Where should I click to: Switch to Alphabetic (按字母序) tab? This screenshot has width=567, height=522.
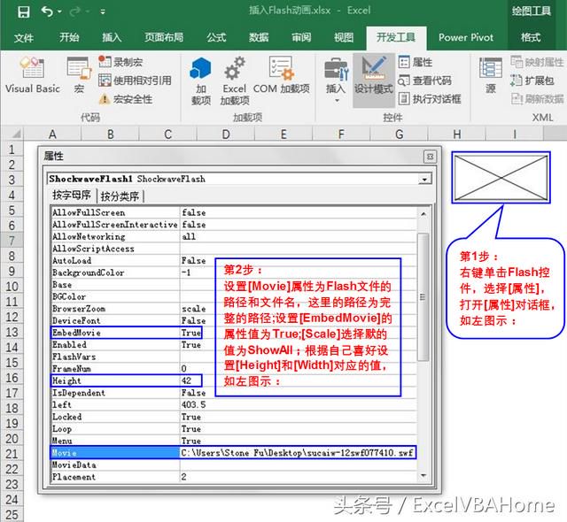pyautogui.click(x=71, y=196)
